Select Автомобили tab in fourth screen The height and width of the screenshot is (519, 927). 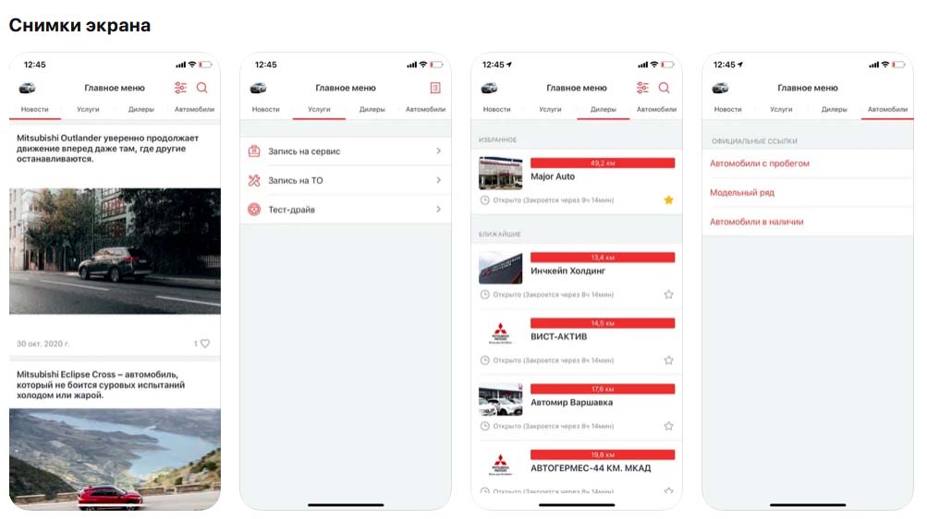[888, 109]
